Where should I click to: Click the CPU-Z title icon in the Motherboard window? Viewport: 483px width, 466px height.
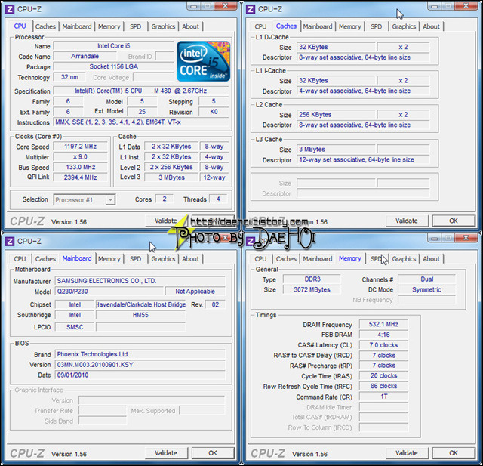(x=10, y=242)
